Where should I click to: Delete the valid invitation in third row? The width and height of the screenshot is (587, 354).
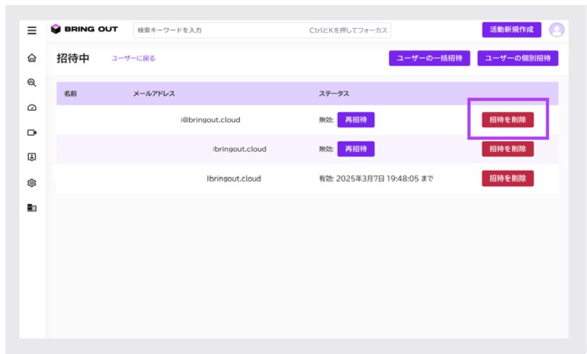point(508,178)
